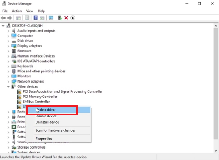Click the Audio inputs and outputs speaker icon
The width and height of the screenshot is (219, 160).
pos(14,30)
